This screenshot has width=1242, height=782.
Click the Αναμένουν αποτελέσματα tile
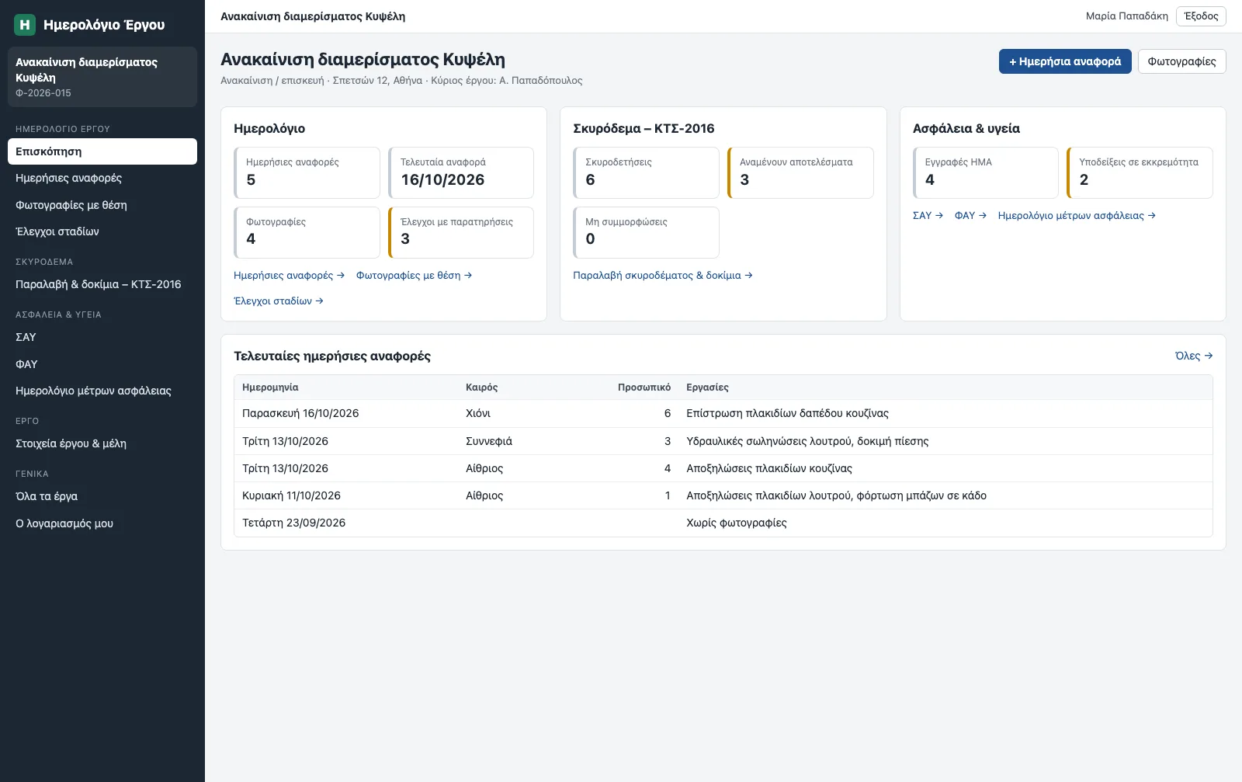800,172
